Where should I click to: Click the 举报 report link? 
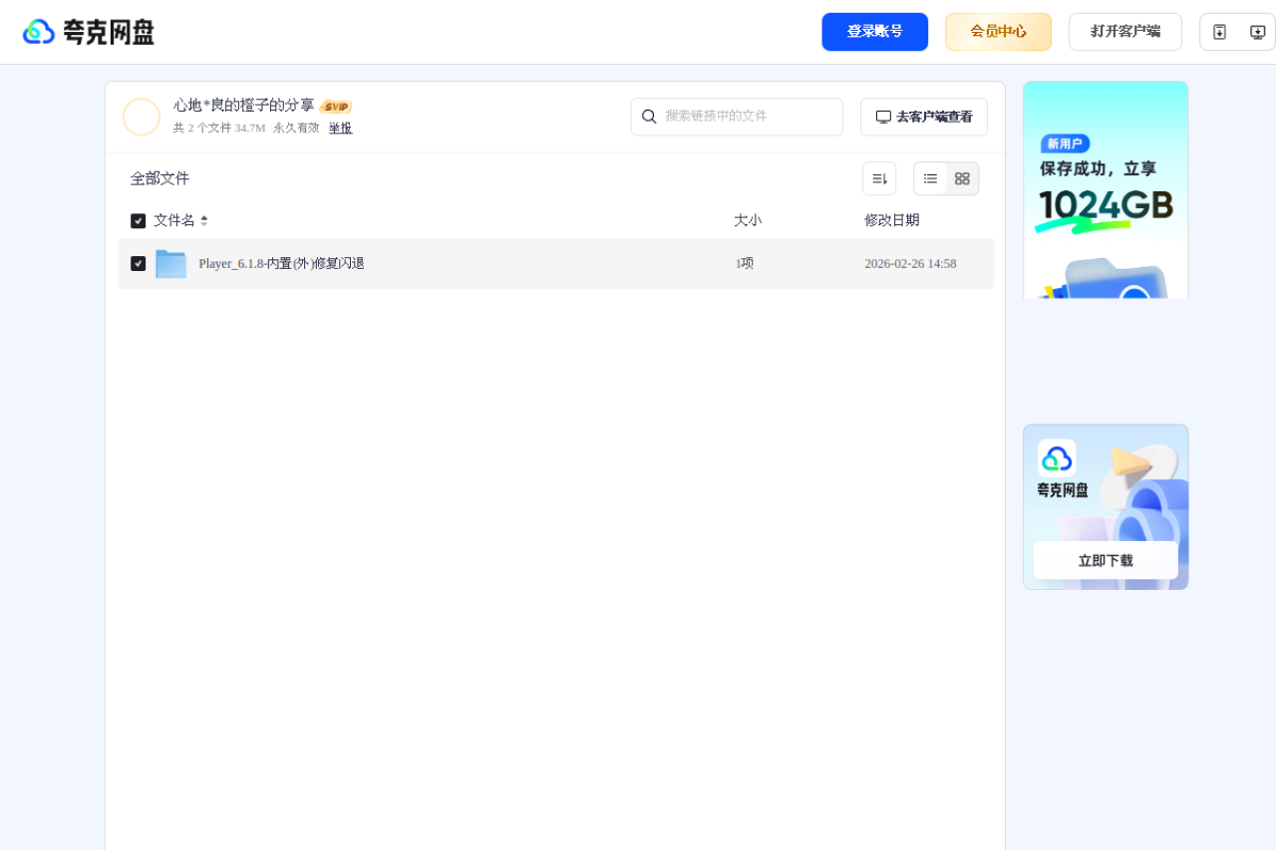340,128
